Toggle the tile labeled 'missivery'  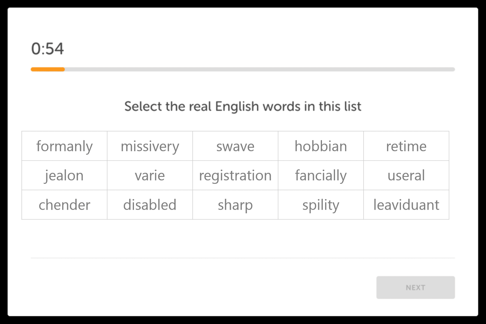150,146
